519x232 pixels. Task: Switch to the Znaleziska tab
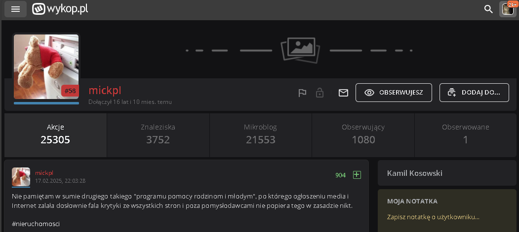coord(158,134)
